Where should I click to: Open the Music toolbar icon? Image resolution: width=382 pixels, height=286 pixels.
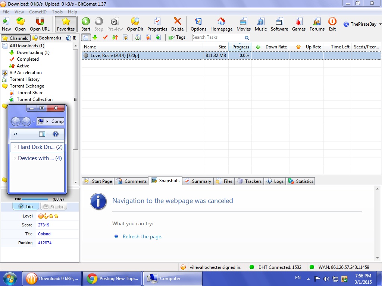pos(261,24)
